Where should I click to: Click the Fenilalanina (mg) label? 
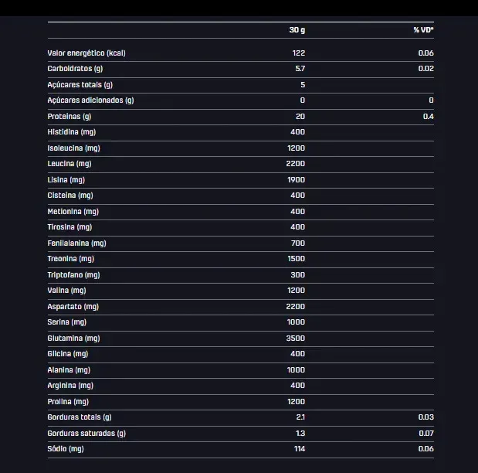[76, 243]
